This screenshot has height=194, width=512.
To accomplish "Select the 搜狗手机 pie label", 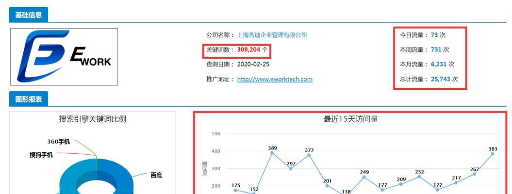I will [41, 155].
